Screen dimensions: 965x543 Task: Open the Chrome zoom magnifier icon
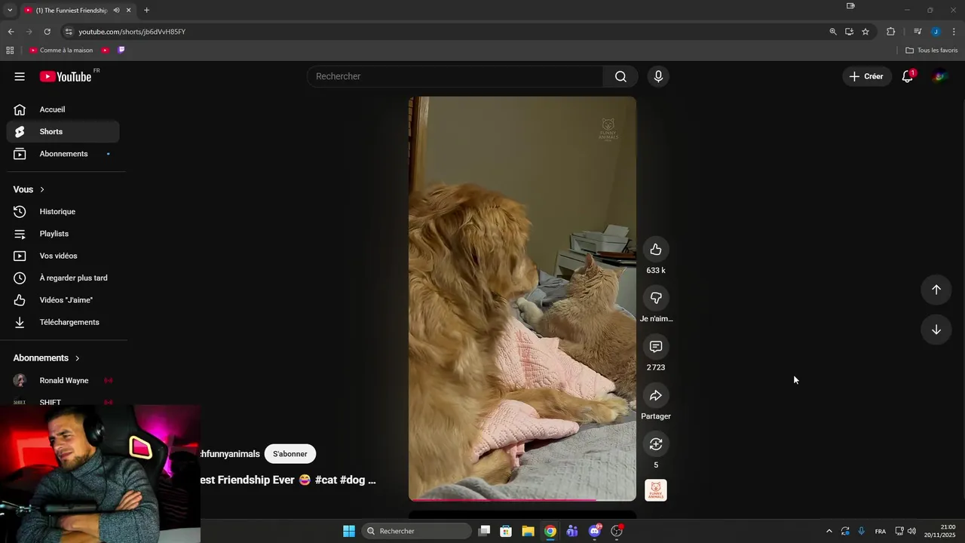coord(833,32)
